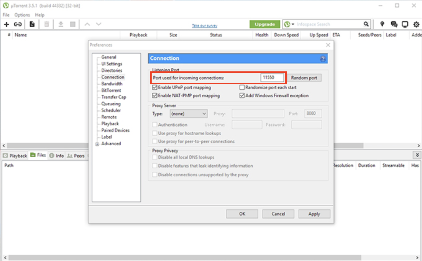The width and height of the screenshot is (422, 261).
Task: Toggle Enable NAT-PMP port mapping checkbox
Action: (x=154, y=96)
